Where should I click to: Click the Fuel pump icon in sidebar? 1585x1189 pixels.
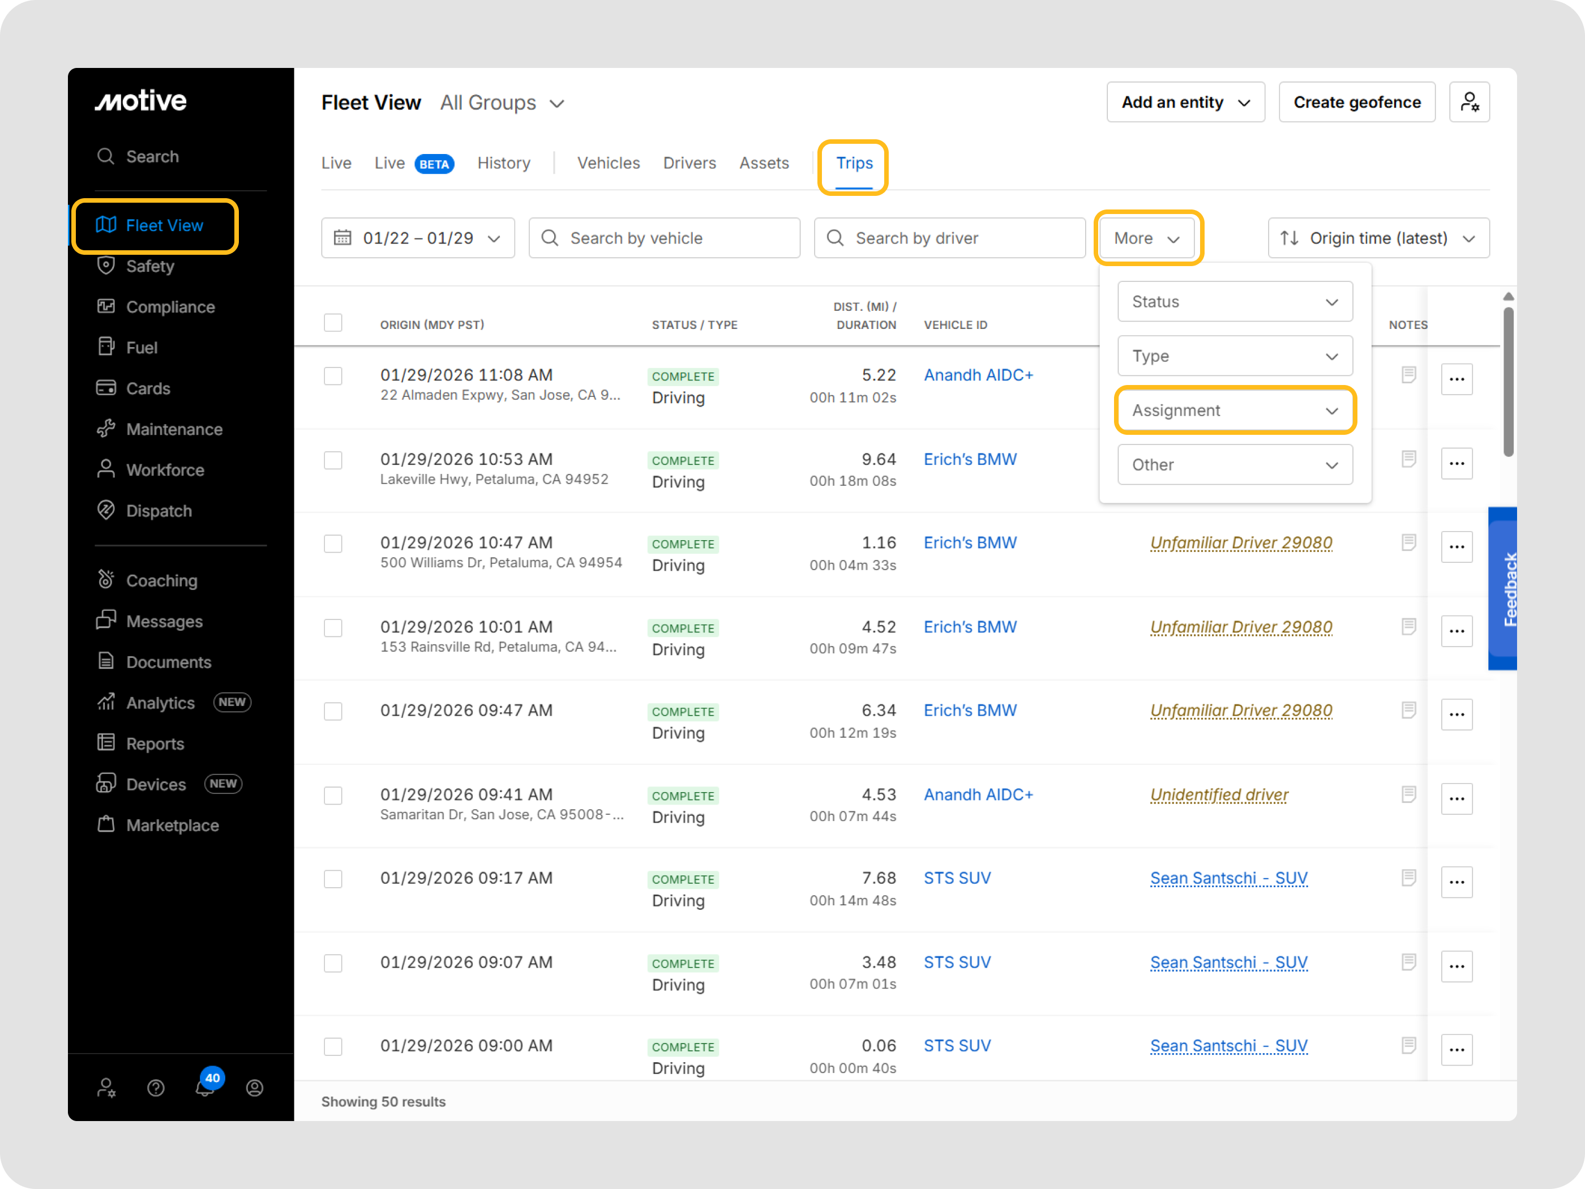click(x=106, y=347)
